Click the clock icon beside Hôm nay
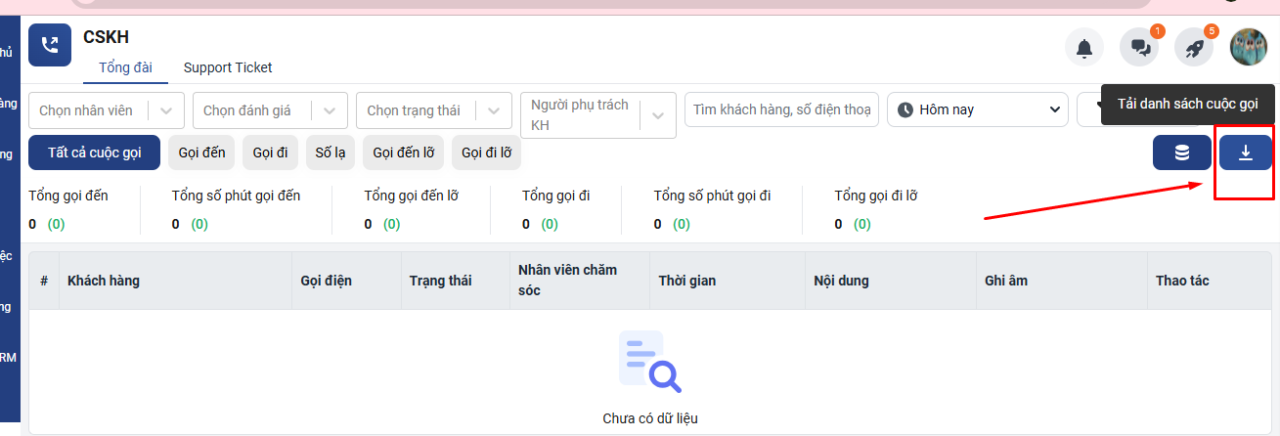1280x436 pixels. 905,109
